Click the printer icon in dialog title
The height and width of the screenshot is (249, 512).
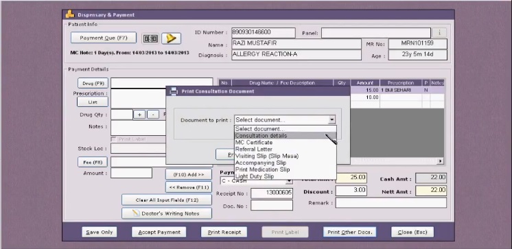coord(174,91)
